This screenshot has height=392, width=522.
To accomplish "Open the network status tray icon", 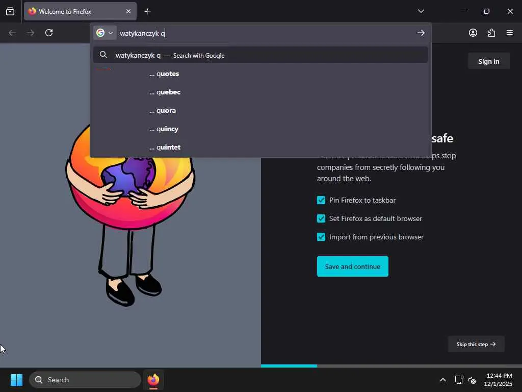I will coord(459,380).
